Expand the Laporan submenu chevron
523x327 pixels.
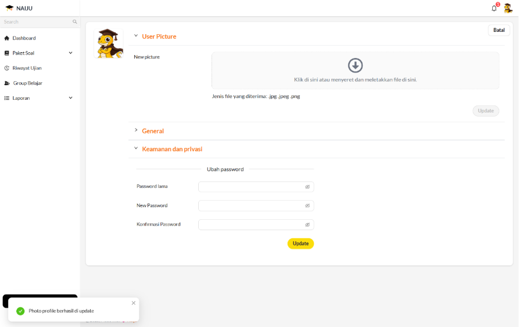71,98
